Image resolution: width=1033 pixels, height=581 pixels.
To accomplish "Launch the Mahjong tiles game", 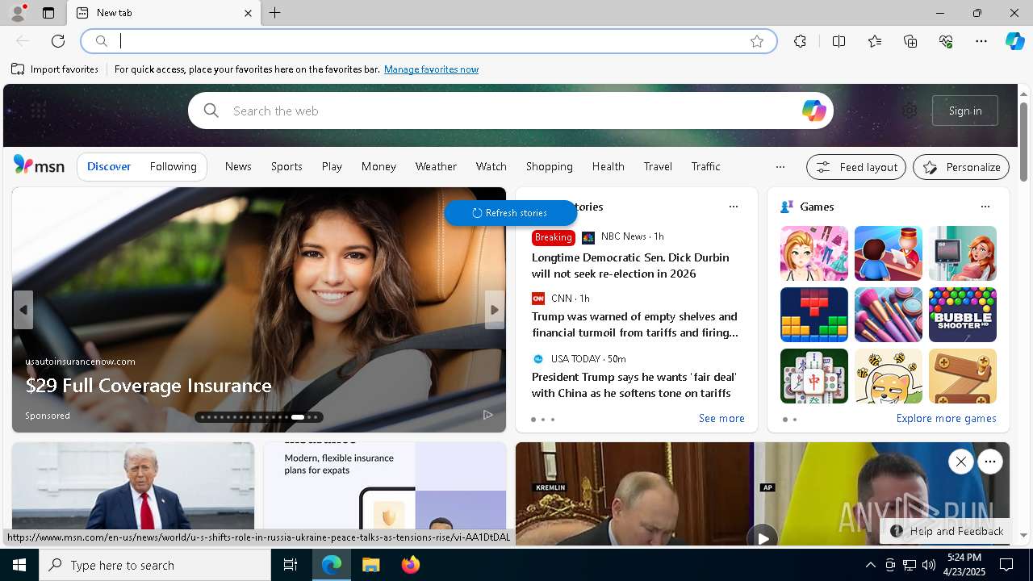I will [x=813, y=376].
